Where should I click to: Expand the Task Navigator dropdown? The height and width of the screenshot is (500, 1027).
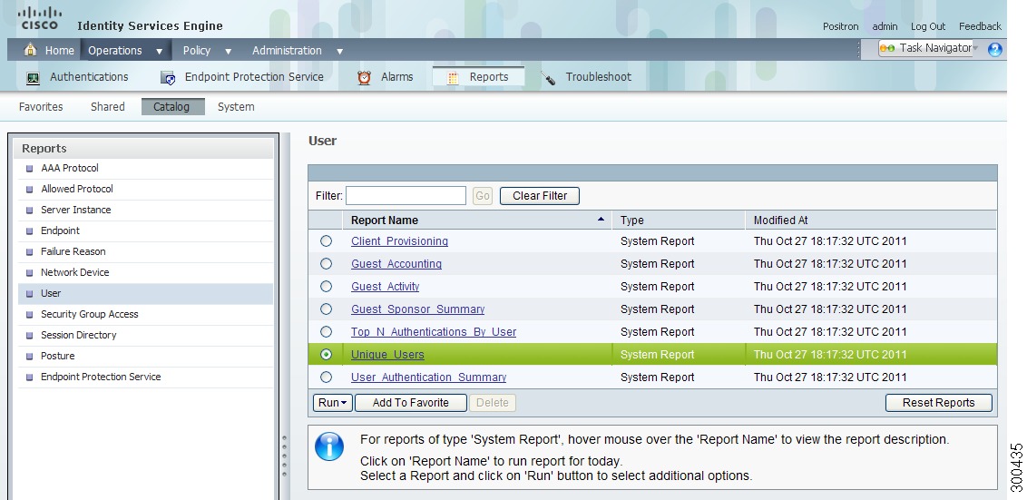coord(976,48)
